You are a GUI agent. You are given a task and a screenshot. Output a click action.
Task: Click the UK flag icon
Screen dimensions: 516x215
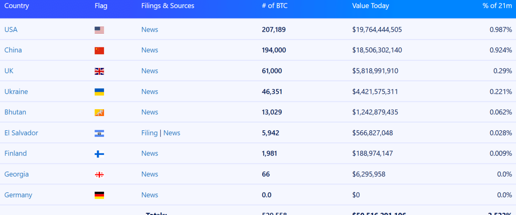[x=99, y=71]
